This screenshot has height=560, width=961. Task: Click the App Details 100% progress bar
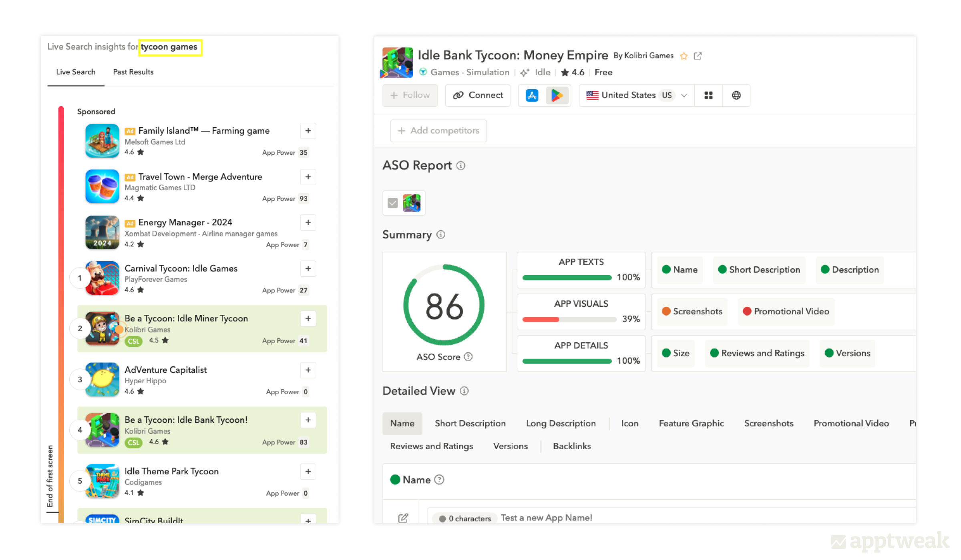pyautogui.click(x=567, y=361)
